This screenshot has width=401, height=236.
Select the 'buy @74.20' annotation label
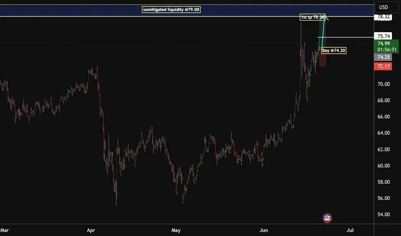334,51
